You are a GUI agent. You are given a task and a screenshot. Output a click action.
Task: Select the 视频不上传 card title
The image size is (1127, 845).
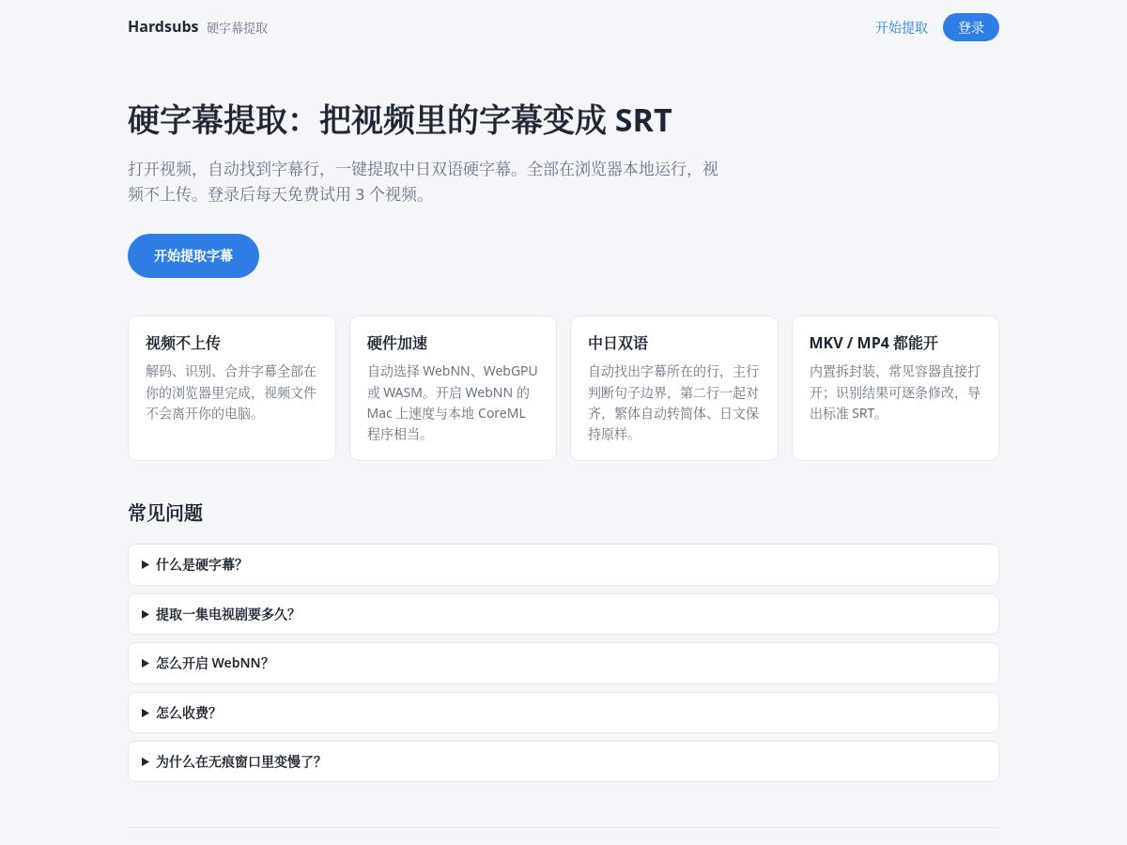pyautogui.click(x=183, y=343)
